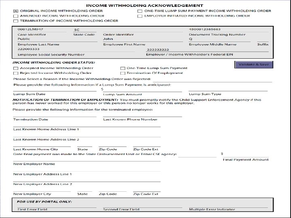Click Last Known Home Address Line 1 field
The height and width of the screenshot is (218, 291).
tap(87, 124)
